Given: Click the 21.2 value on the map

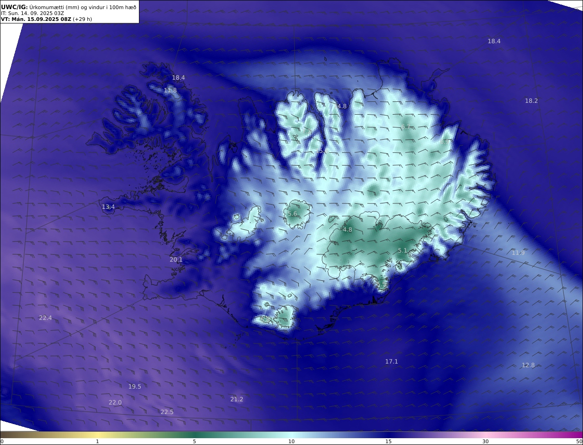Looking at the screenshot, I should pos(236,399).
